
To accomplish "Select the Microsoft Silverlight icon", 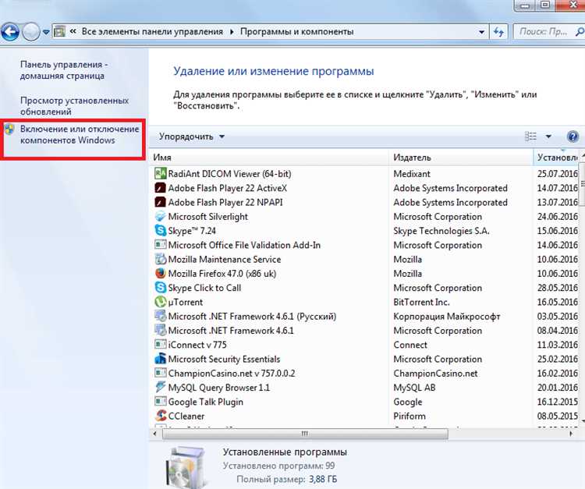I will pyautogui.click(x=161, y=216).
